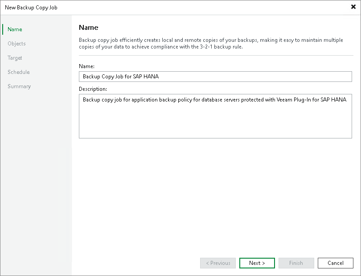Screen dimensions: 361x276
Task: Proceed with the Next button
Action: click(x=257, y=263)
